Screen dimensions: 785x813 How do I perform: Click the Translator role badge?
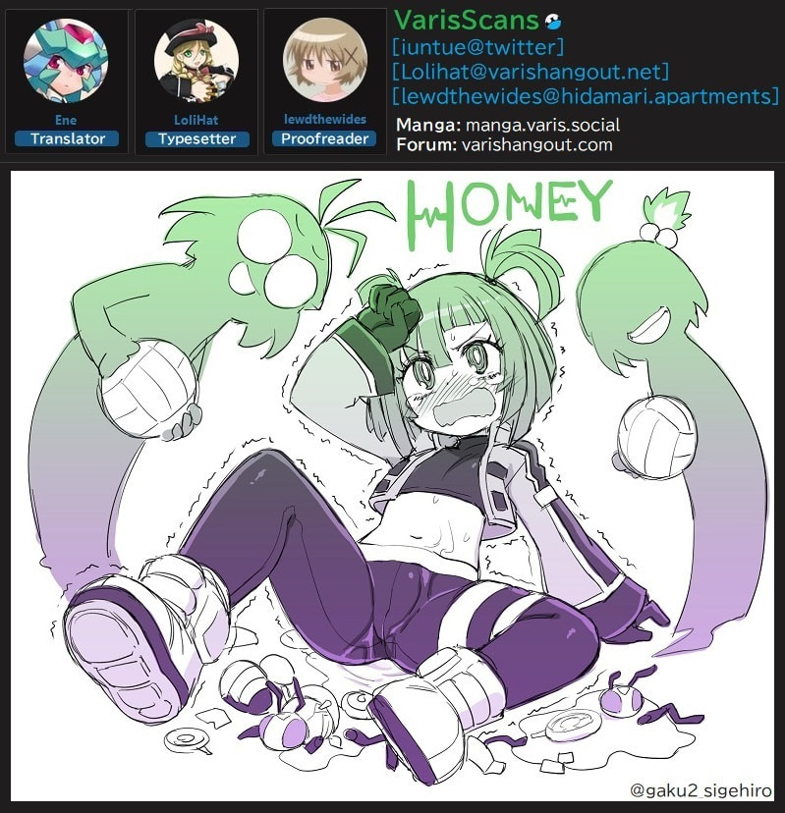click(67, 139)
